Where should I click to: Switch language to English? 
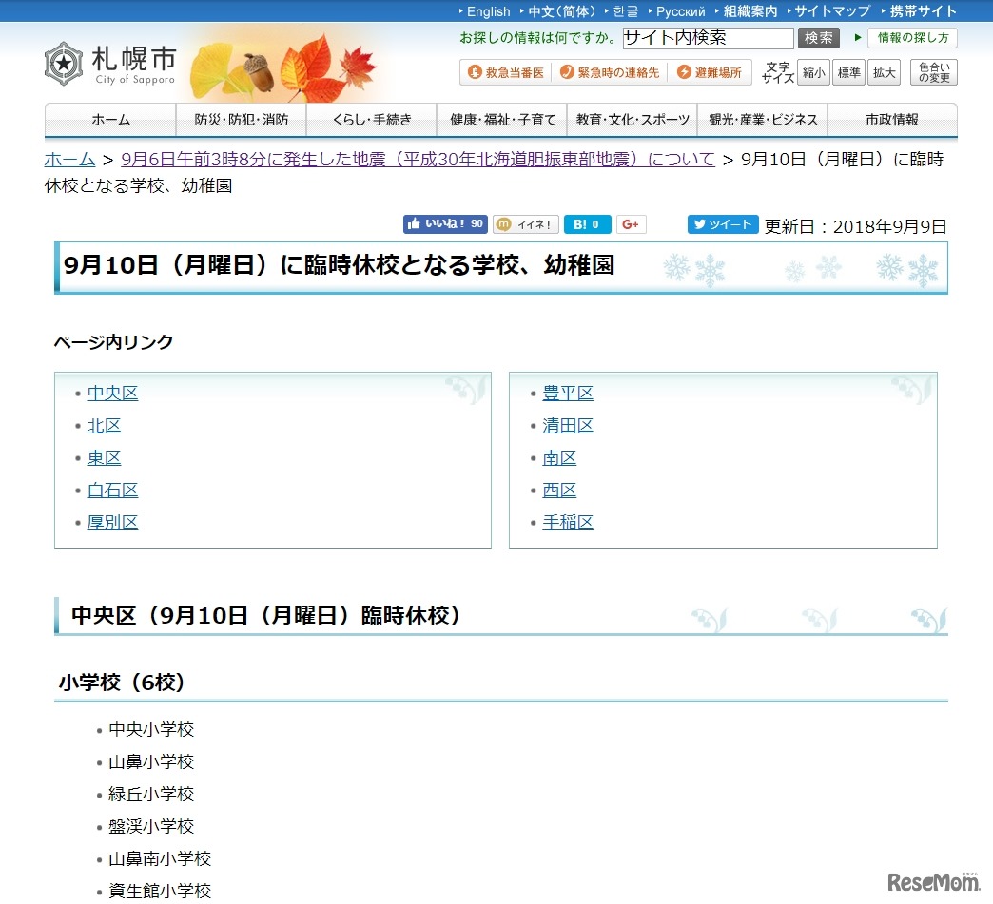tap(488, 11)
